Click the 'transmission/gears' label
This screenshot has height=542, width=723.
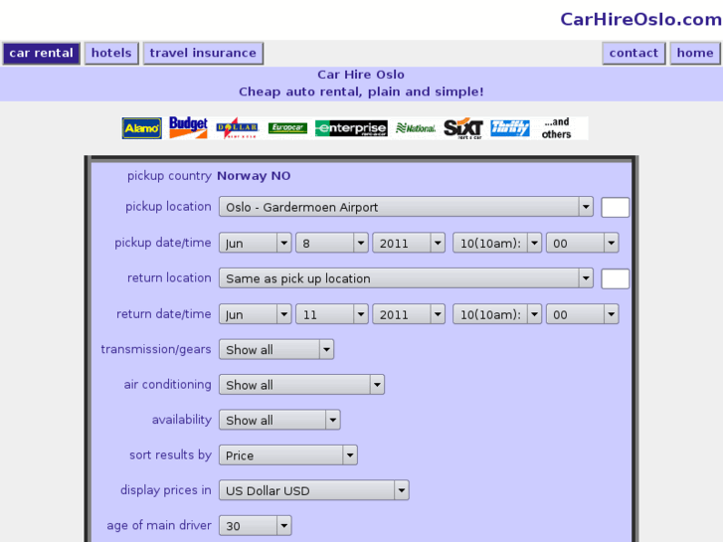tap(156, 350)
